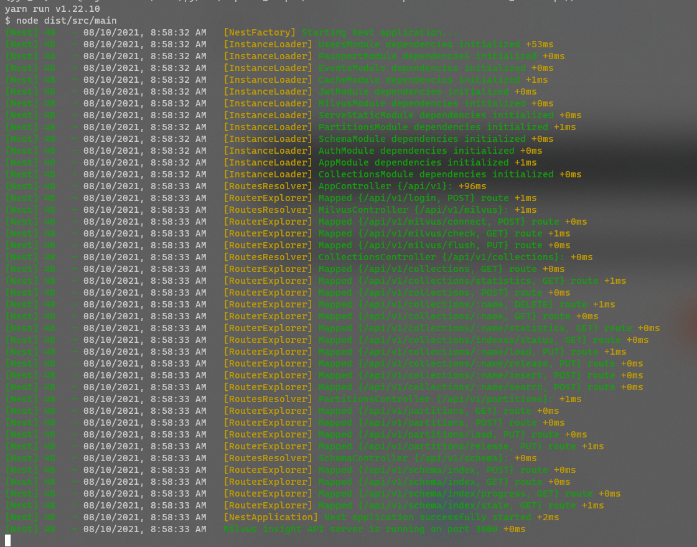
Task: Click 'Mapped {/api/v1/partitions, POST} route' text
Action: coord(428,423)
